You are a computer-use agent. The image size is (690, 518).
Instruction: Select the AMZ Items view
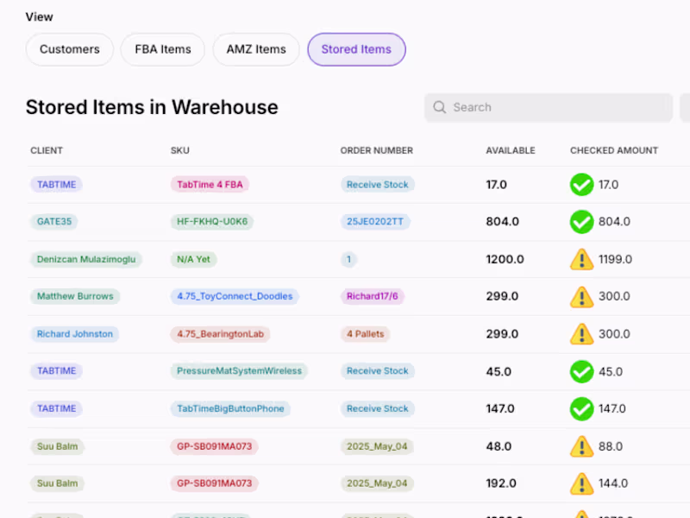click(256, 49)
